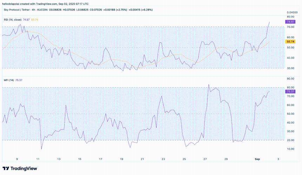Click the purple 74.97 RSI axis tag
Viewport: 302px width, 175px height.
[x=290, y=22]
